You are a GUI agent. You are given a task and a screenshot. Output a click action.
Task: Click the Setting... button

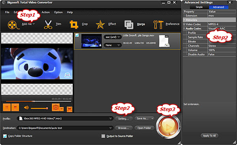[124, 119]
